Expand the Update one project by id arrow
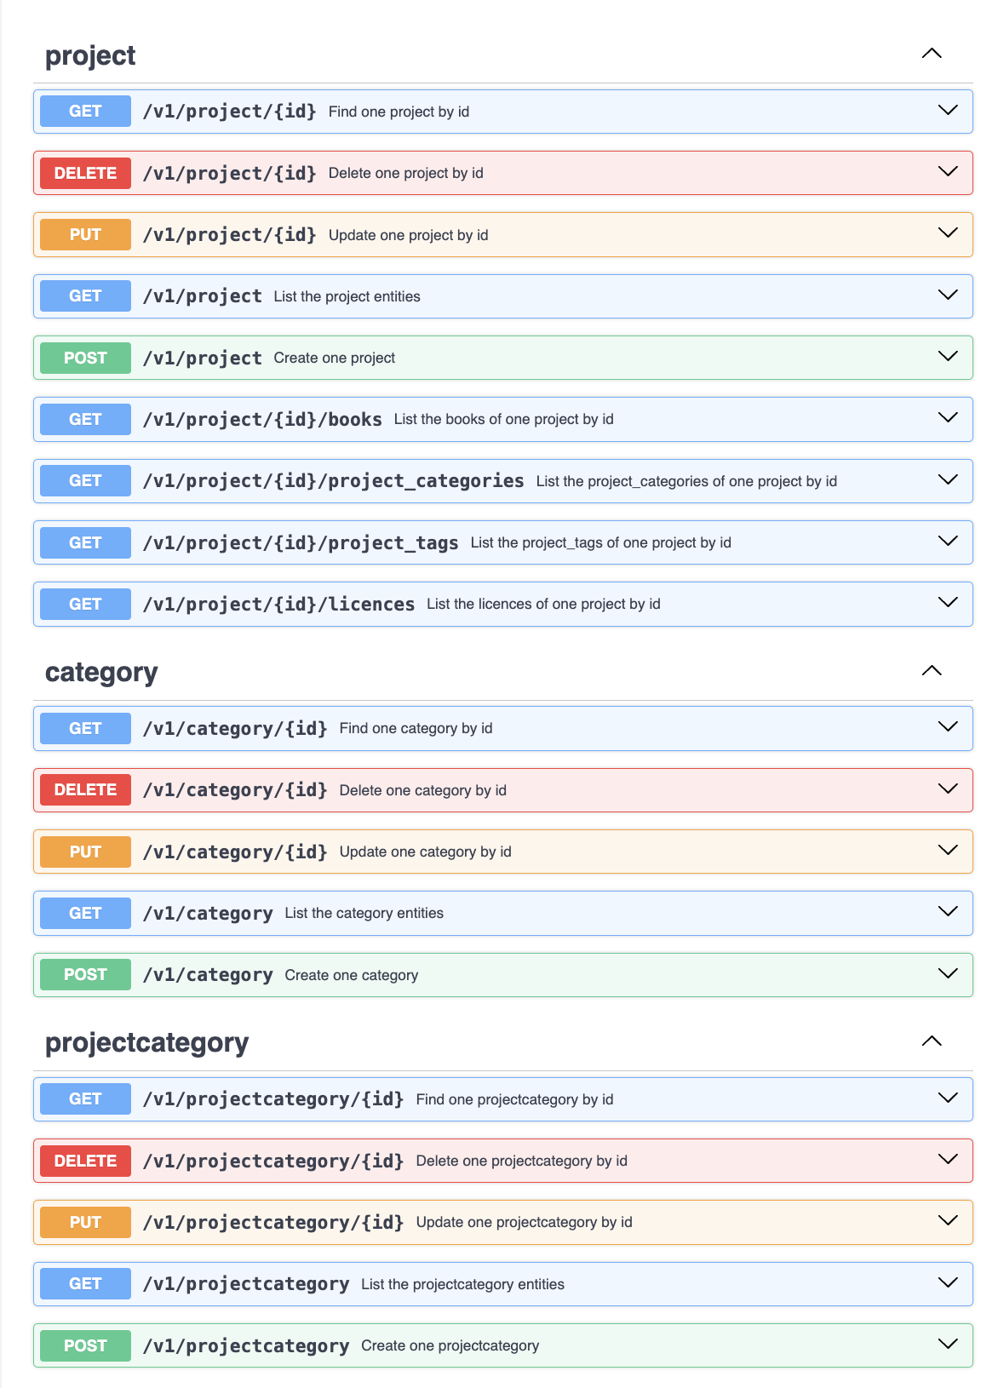The height and width of the screenshot is (1388, 998). click(x=948, y=233)
